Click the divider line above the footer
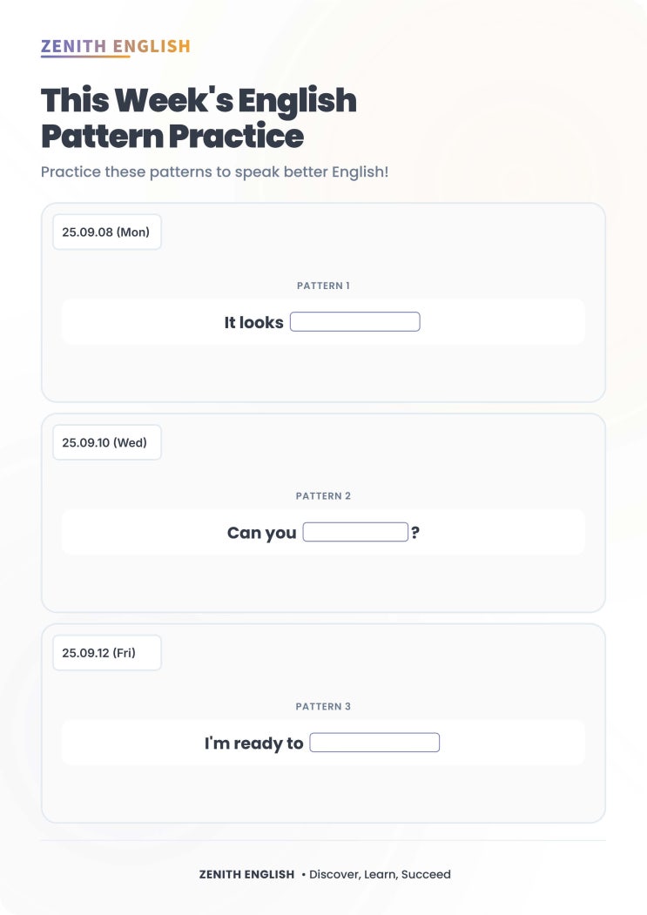This screenshot has width=647, height=915. pyautogui.click(x=323, y=843)
